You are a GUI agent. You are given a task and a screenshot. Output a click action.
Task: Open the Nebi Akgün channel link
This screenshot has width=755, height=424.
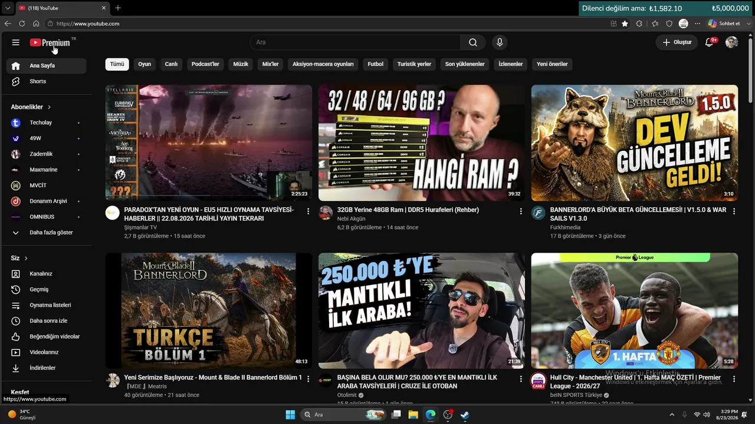(x=351, y=218)
